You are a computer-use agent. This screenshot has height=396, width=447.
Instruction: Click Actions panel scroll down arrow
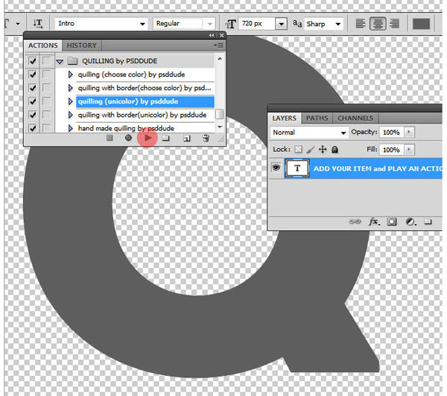point(220,127)
